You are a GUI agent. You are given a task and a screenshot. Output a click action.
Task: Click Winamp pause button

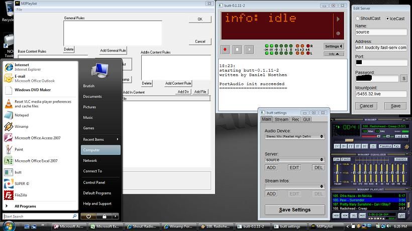pos(351,146)
